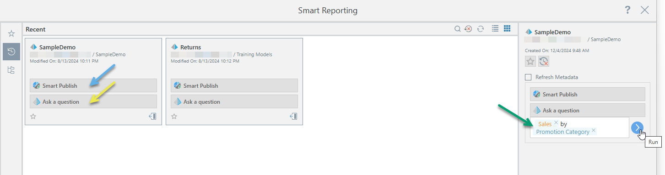The width and height of the screenshot is (665, 175).
Task: Open the folder tree sidebar icon
Action: click(x=11, y=70)
